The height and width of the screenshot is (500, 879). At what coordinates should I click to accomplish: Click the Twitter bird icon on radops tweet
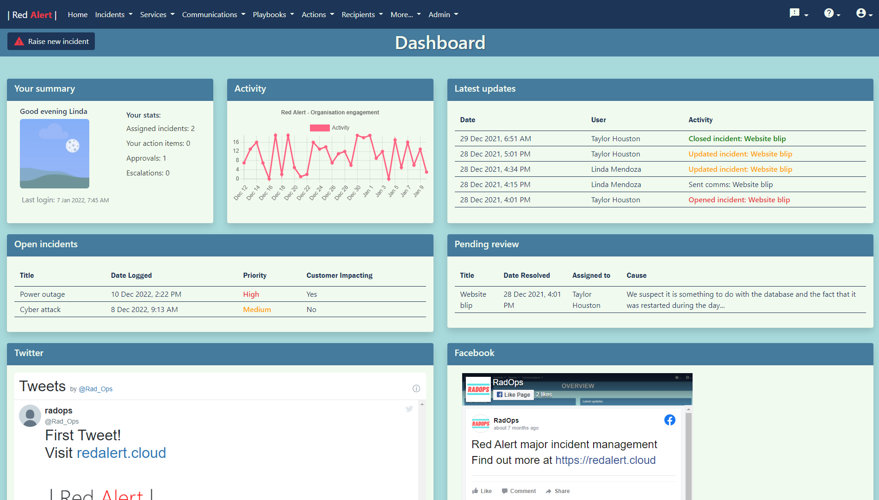coord(409,409)
